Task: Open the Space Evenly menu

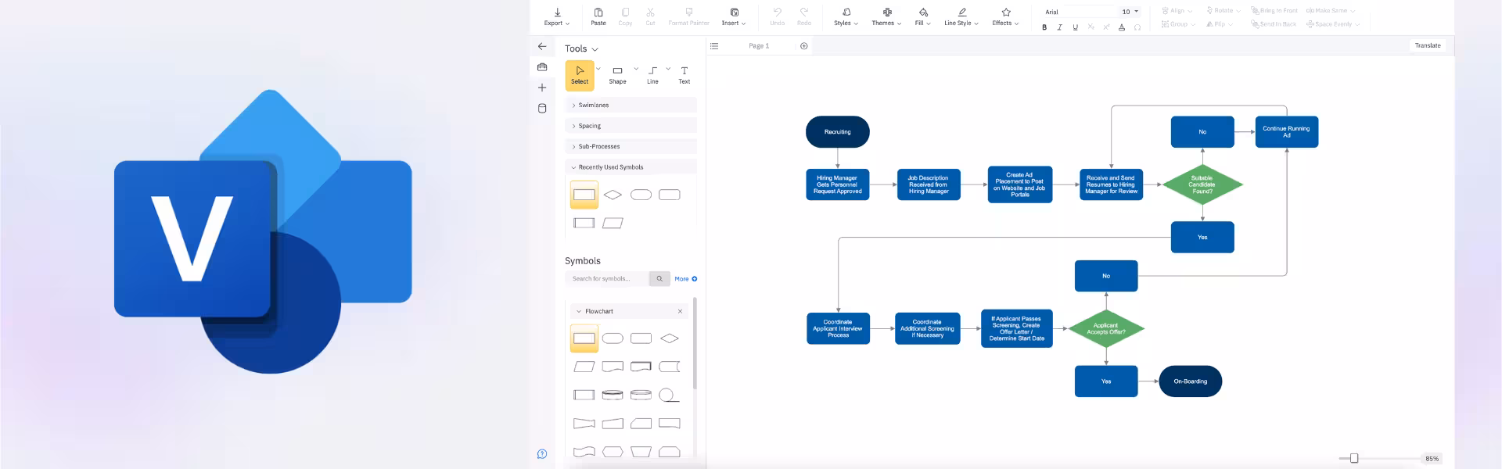Action: pos(1333,24)
